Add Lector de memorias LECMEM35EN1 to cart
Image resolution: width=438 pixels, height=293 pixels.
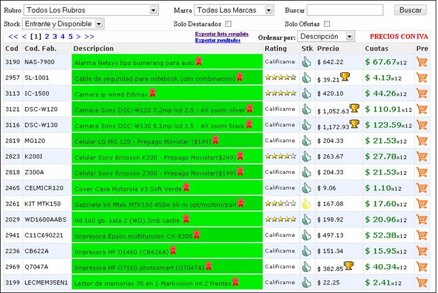[422, 283]
